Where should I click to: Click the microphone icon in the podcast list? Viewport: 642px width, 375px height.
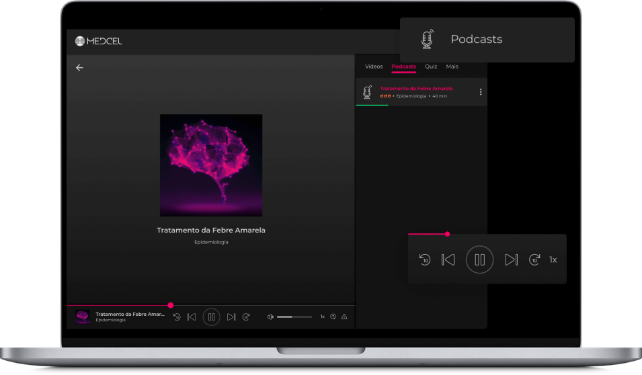[x=367, y=92]
